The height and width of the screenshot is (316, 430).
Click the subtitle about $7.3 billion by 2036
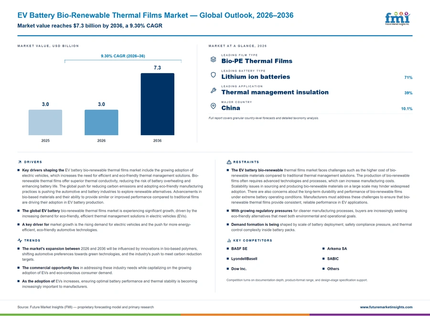[x=90, y=26]
